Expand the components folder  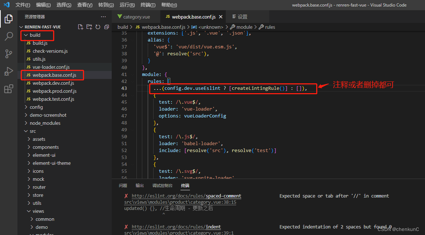pyautogui.click(x=64, y=147)
